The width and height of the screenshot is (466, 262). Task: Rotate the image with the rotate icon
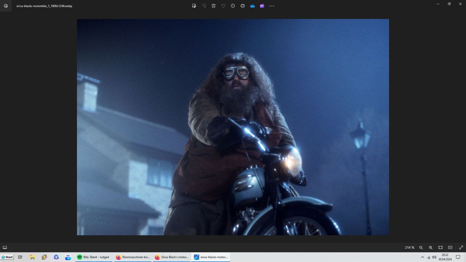click(204, 6)
